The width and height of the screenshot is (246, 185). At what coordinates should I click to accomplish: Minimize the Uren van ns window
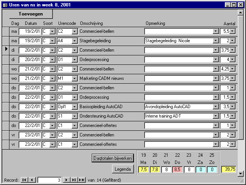tap(228, 5)
